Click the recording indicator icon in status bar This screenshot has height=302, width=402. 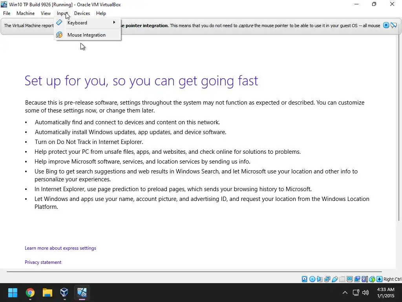pyautogui.click(x=357, y=279)
